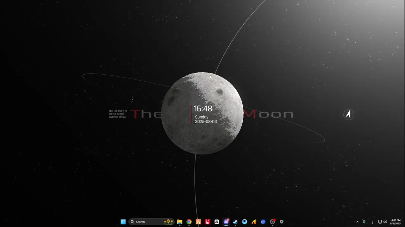Open Discord with the 9+ badge
405x227 pixels.
point(226,222)
